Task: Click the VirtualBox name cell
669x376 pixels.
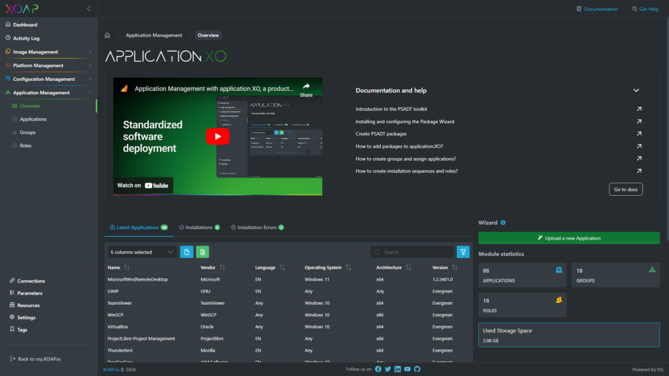Action: [x=118, y=327]
